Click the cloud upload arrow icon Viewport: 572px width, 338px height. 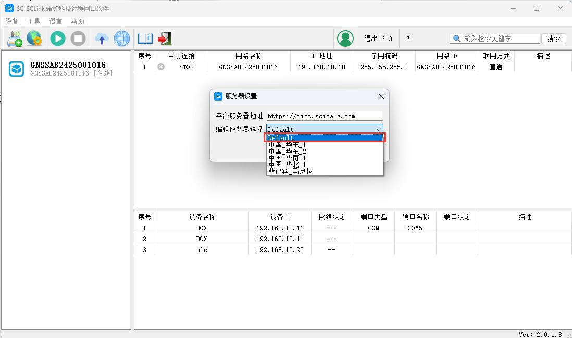pos(102,39)
